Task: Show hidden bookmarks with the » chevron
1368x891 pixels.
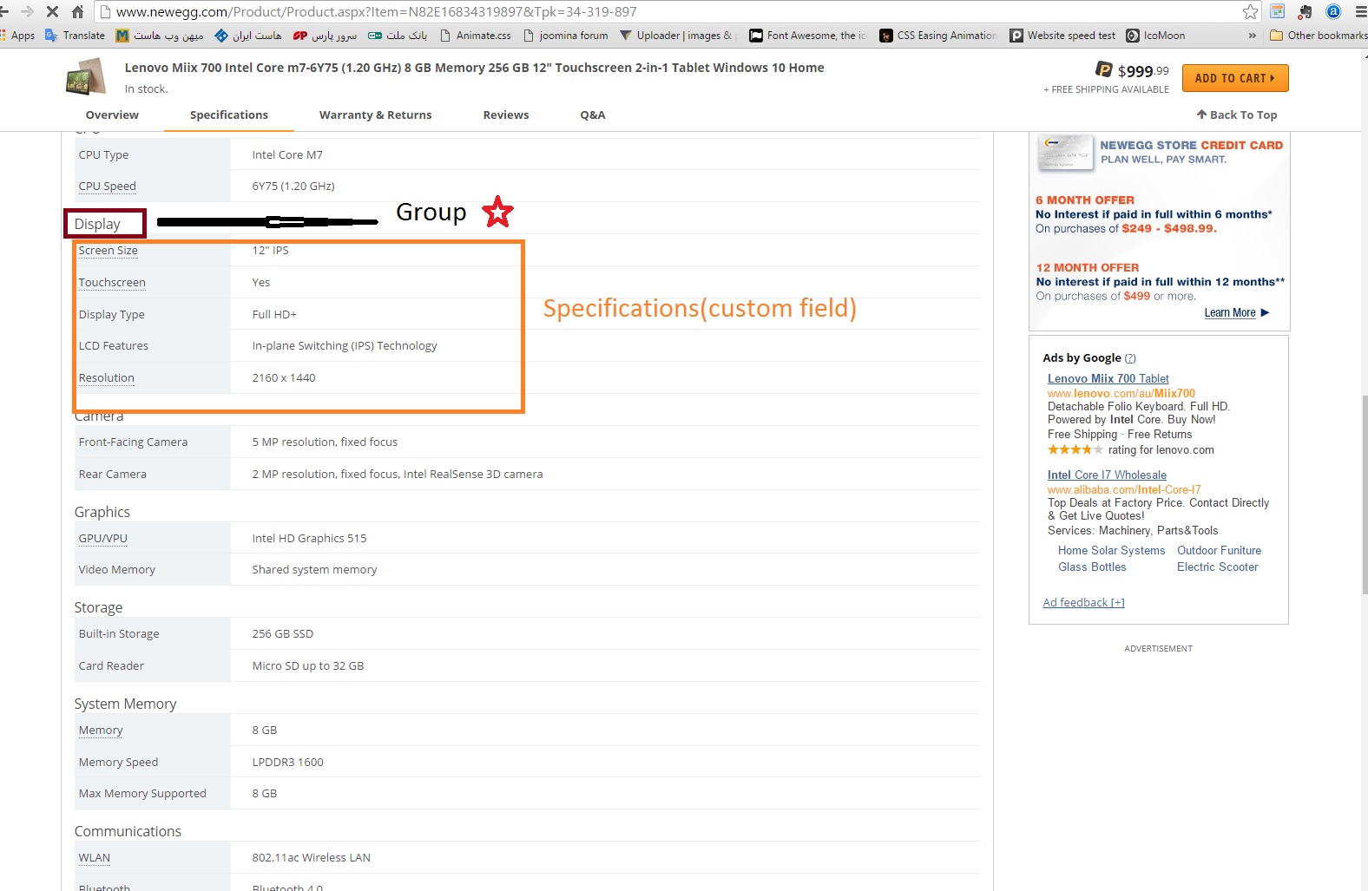Action: tap(1252, 36)
